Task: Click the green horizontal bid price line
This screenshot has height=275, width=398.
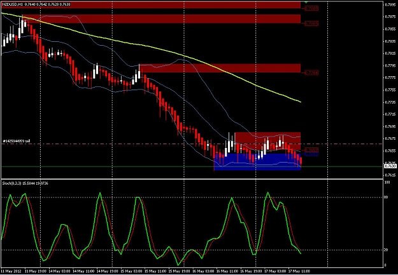Action: pyautogui.click(x=192, y=166)
